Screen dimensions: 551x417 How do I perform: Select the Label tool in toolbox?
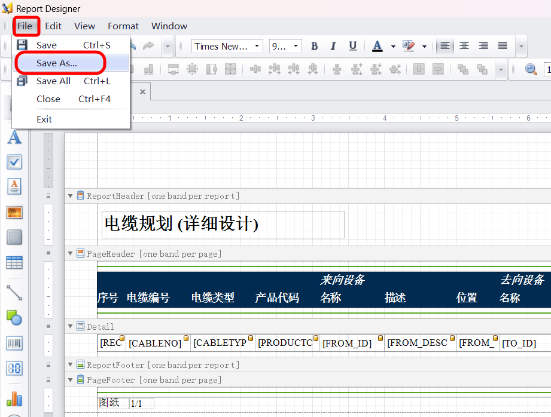coord(14,137)
